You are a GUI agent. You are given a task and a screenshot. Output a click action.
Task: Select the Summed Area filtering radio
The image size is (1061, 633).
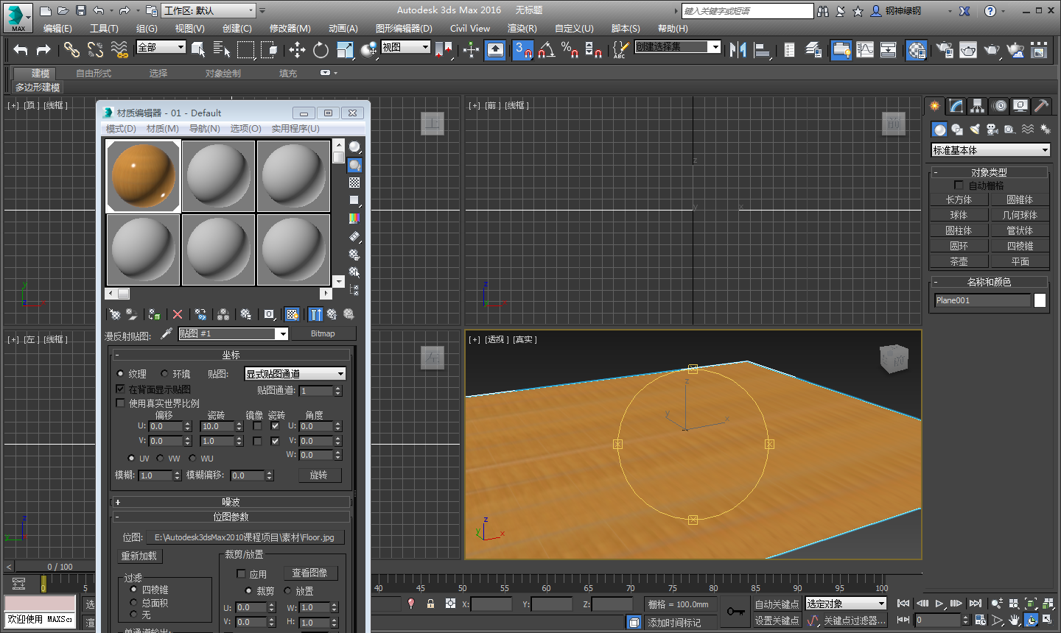(133, 603)
